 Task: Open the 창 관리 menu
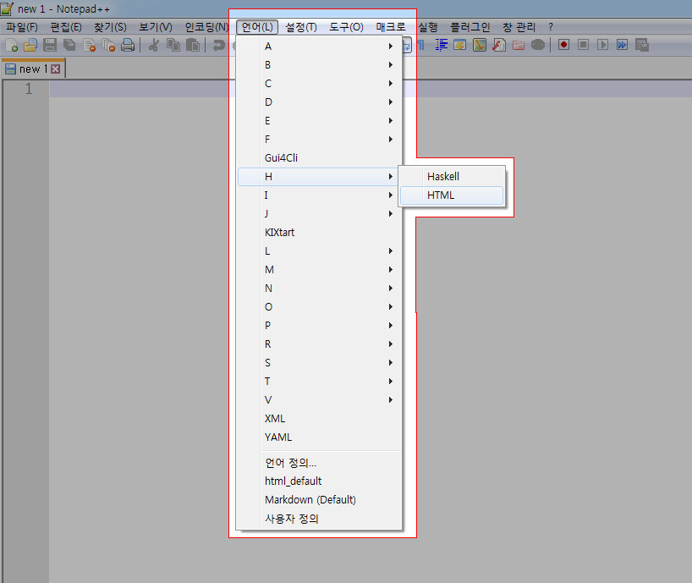(x=519, y=27)
